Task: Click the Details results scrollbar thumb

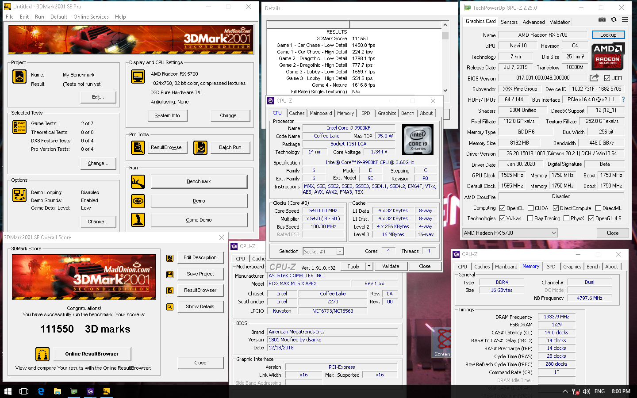Action: pyautogui.click(x=445, y=36)
